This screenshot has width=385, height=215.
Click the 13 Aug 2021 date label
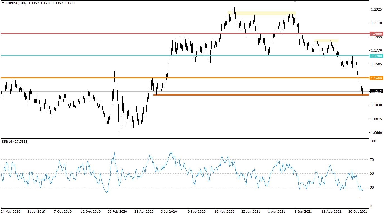(x=332, y=211)
